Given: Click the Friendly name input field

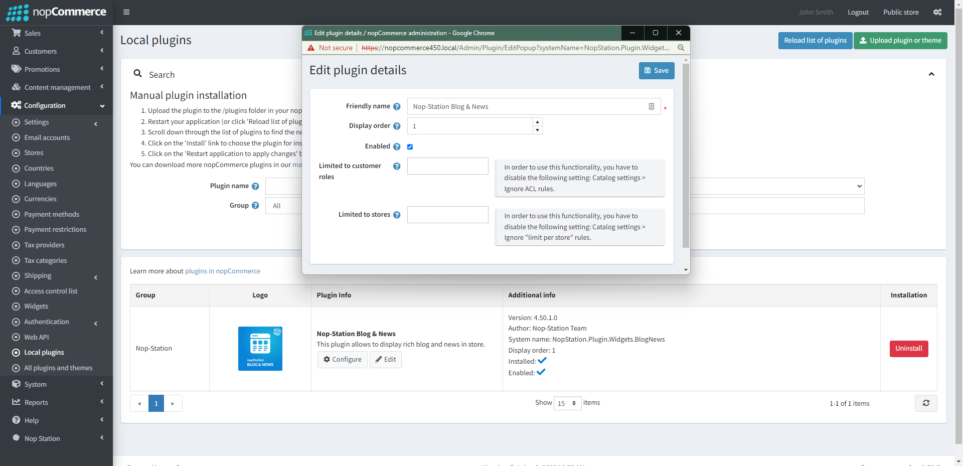Looking at the screenshot, I should click(534, 106).
